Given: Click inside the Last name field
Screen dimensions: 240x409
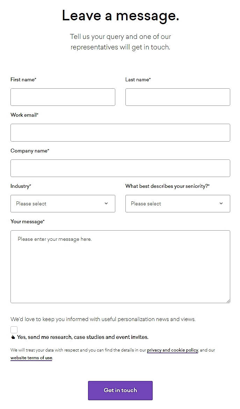Looking at the screenshot, I should 177,97.
